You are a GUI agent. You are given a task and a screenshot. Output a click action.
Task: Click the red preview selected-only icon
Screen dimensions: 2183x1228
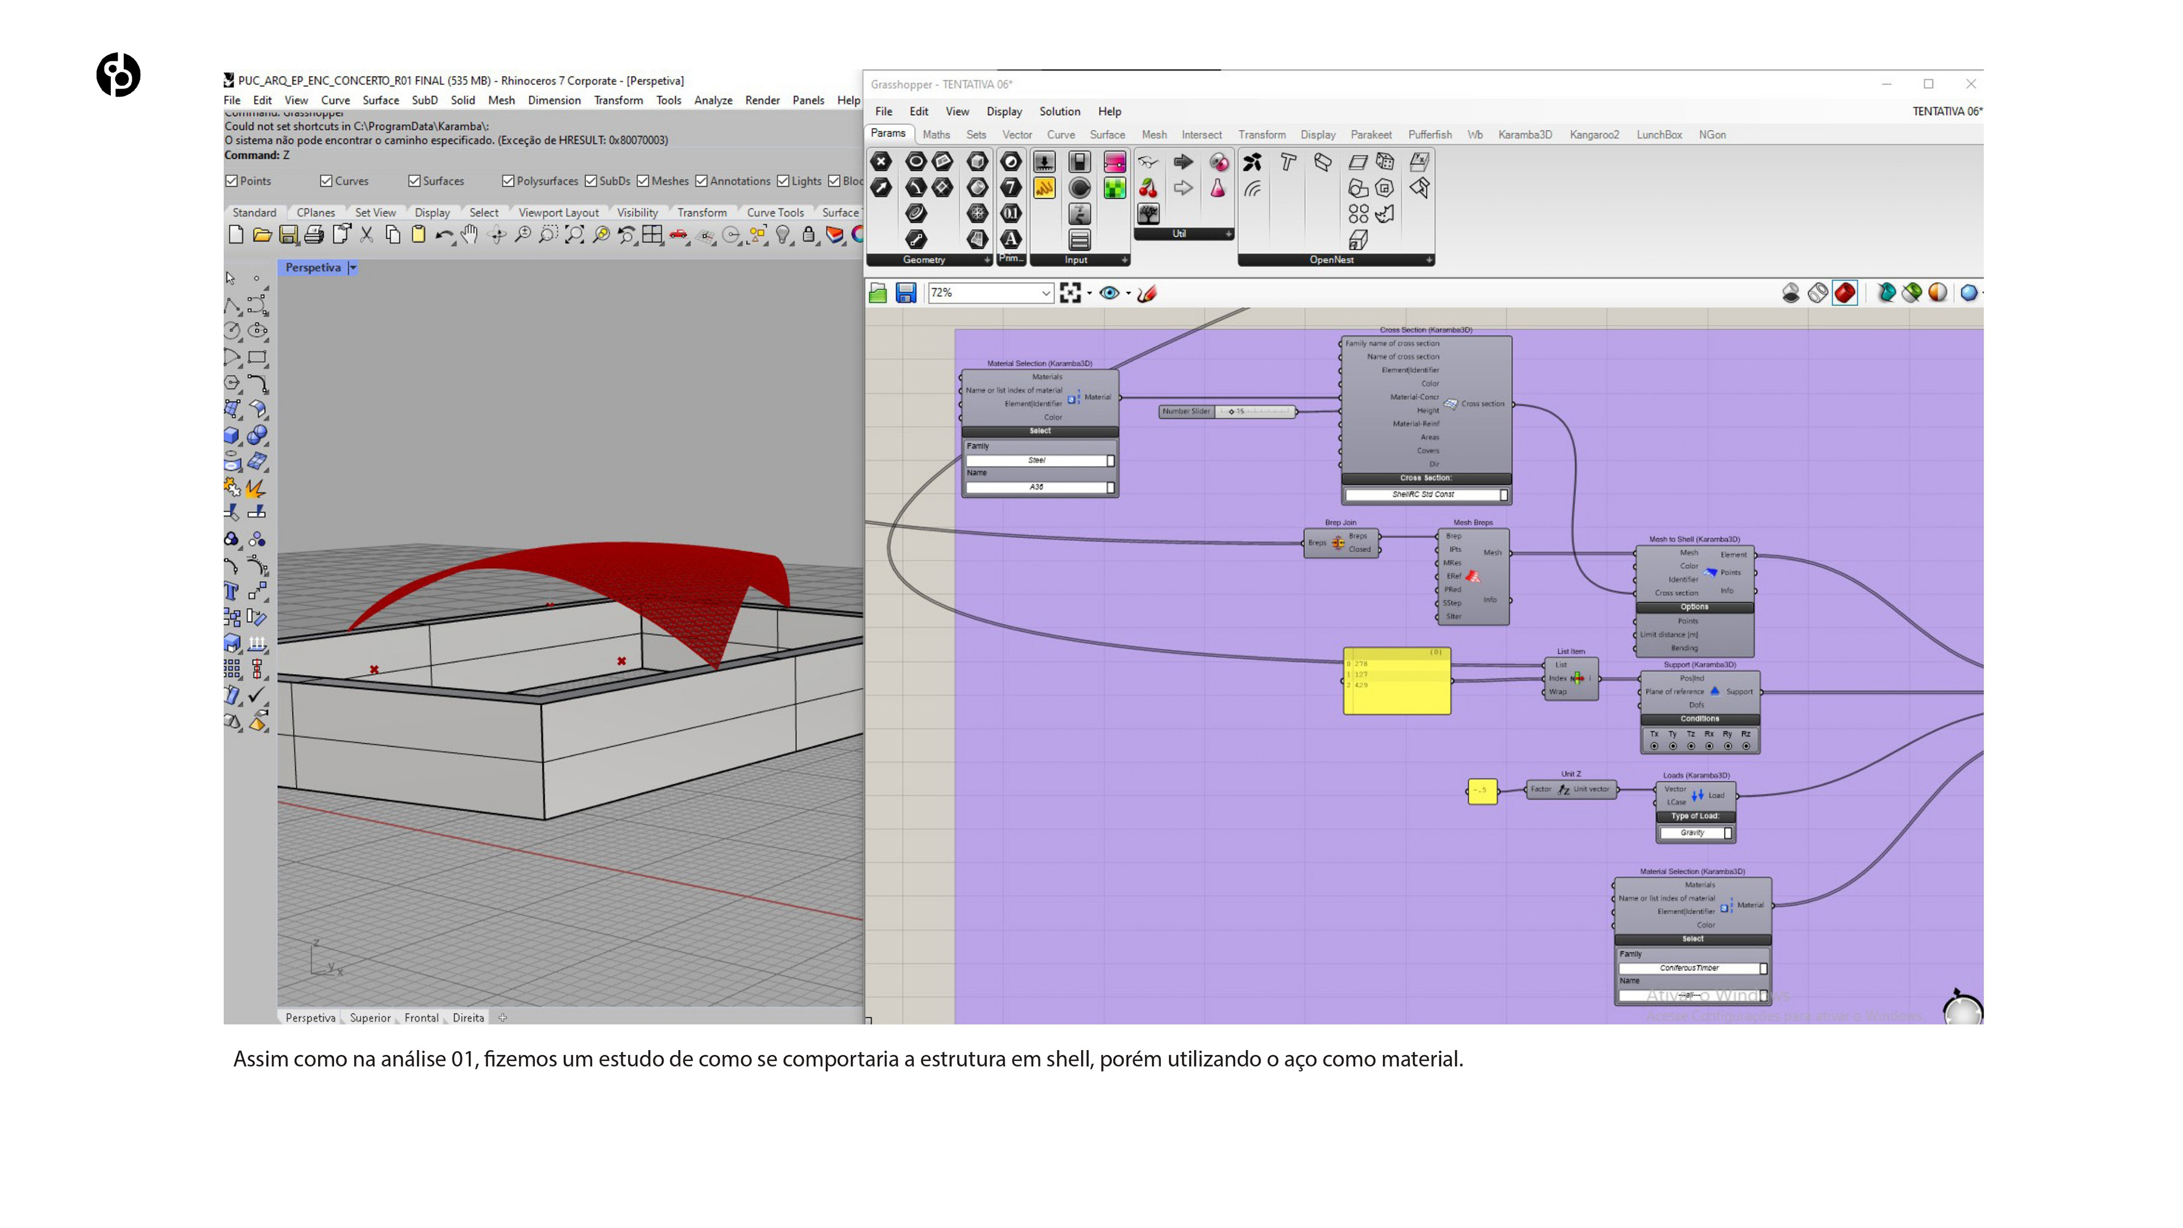point(1845,293)
